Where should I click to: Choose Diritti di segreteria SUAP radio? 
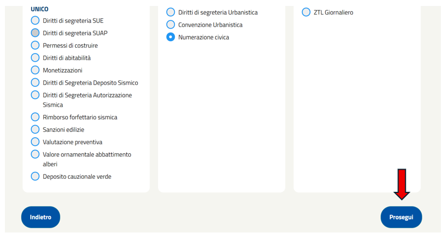point(35,33)
